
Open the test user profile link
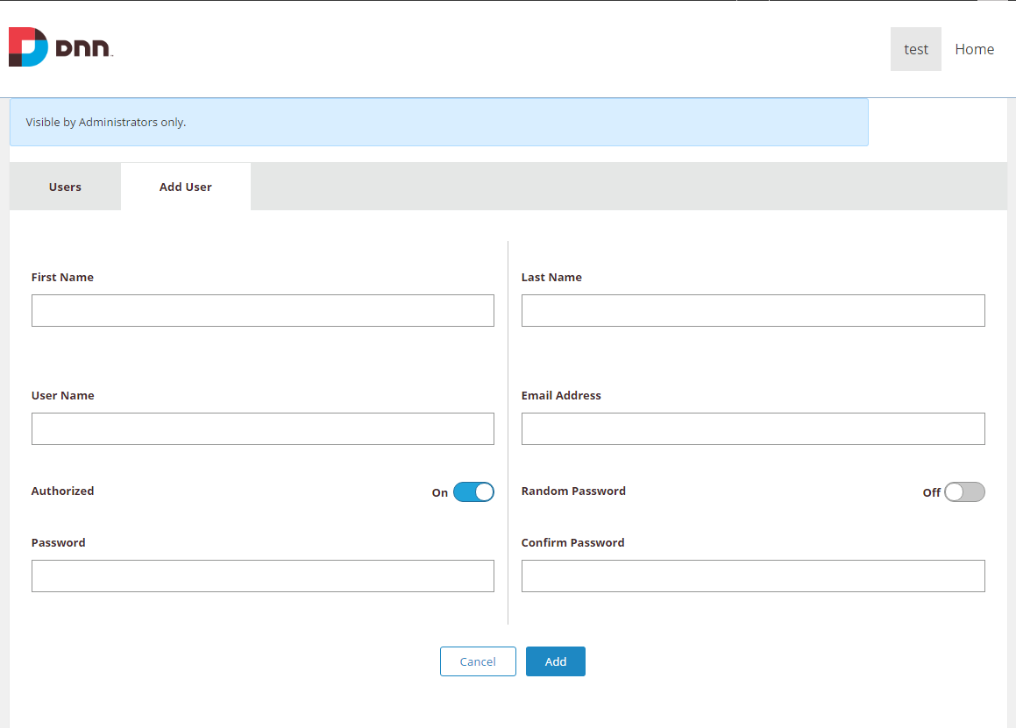[x=915, y=49]
